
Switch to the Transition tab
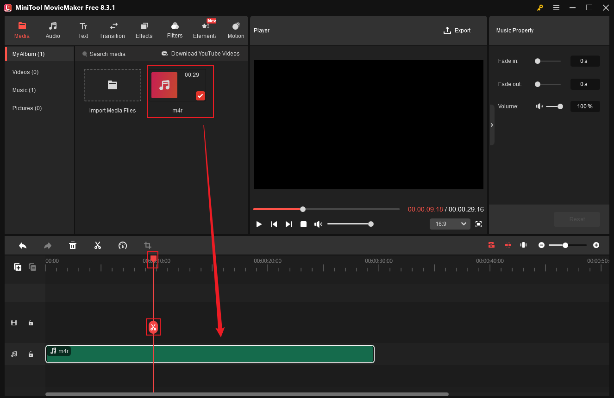[x=112, y=31]
